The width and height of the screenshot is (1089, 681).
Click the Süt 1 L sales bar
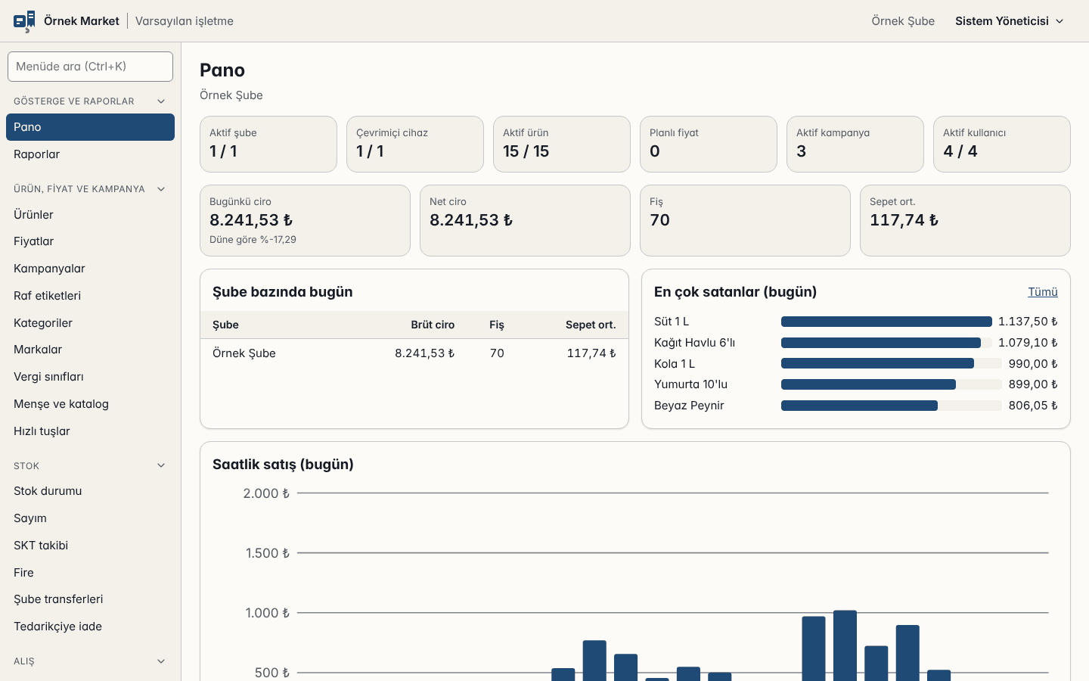pyautogui.click(x=886, y=322)
